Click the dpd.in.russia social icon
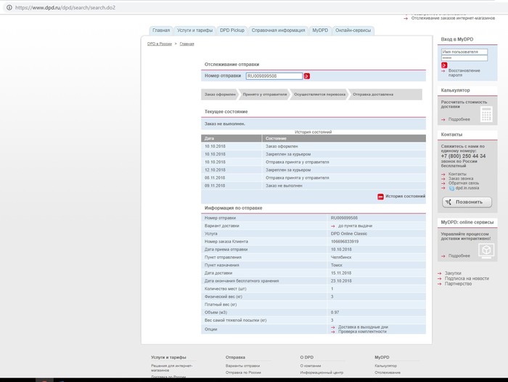This screenshot has width=508, height=382. point(451,188)
